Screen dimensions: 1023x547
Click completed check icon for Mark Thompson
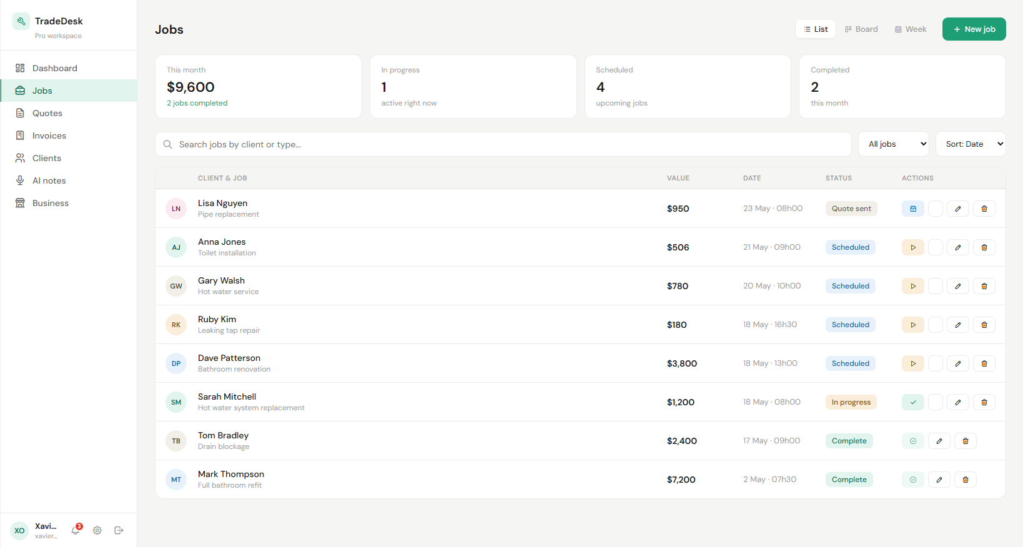pos(912,480)
